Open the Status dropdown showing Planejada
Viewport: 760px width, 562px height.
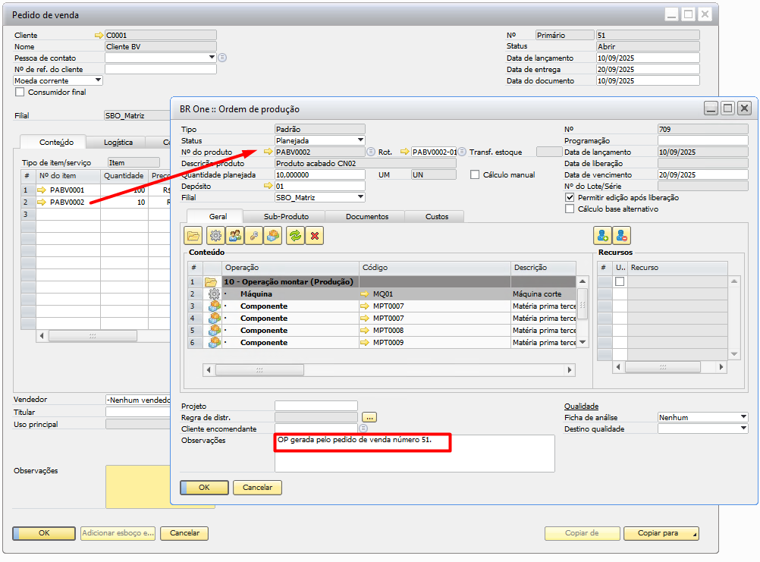click(x=360, y=140)
